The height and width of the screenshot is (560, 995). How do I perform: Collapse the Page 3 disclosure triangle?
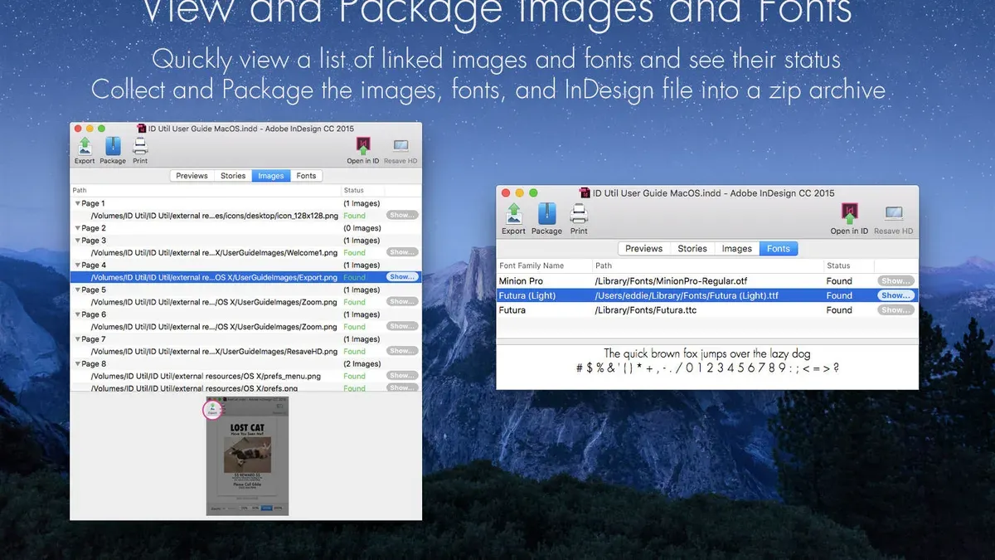[78, 241]
